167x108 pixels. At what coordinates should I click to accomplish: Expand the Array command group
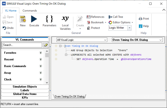[x=41, y=73]
